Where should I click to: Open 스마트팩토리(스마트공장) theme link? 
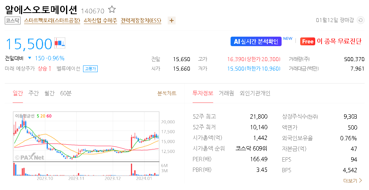click(x=52, y=20)
